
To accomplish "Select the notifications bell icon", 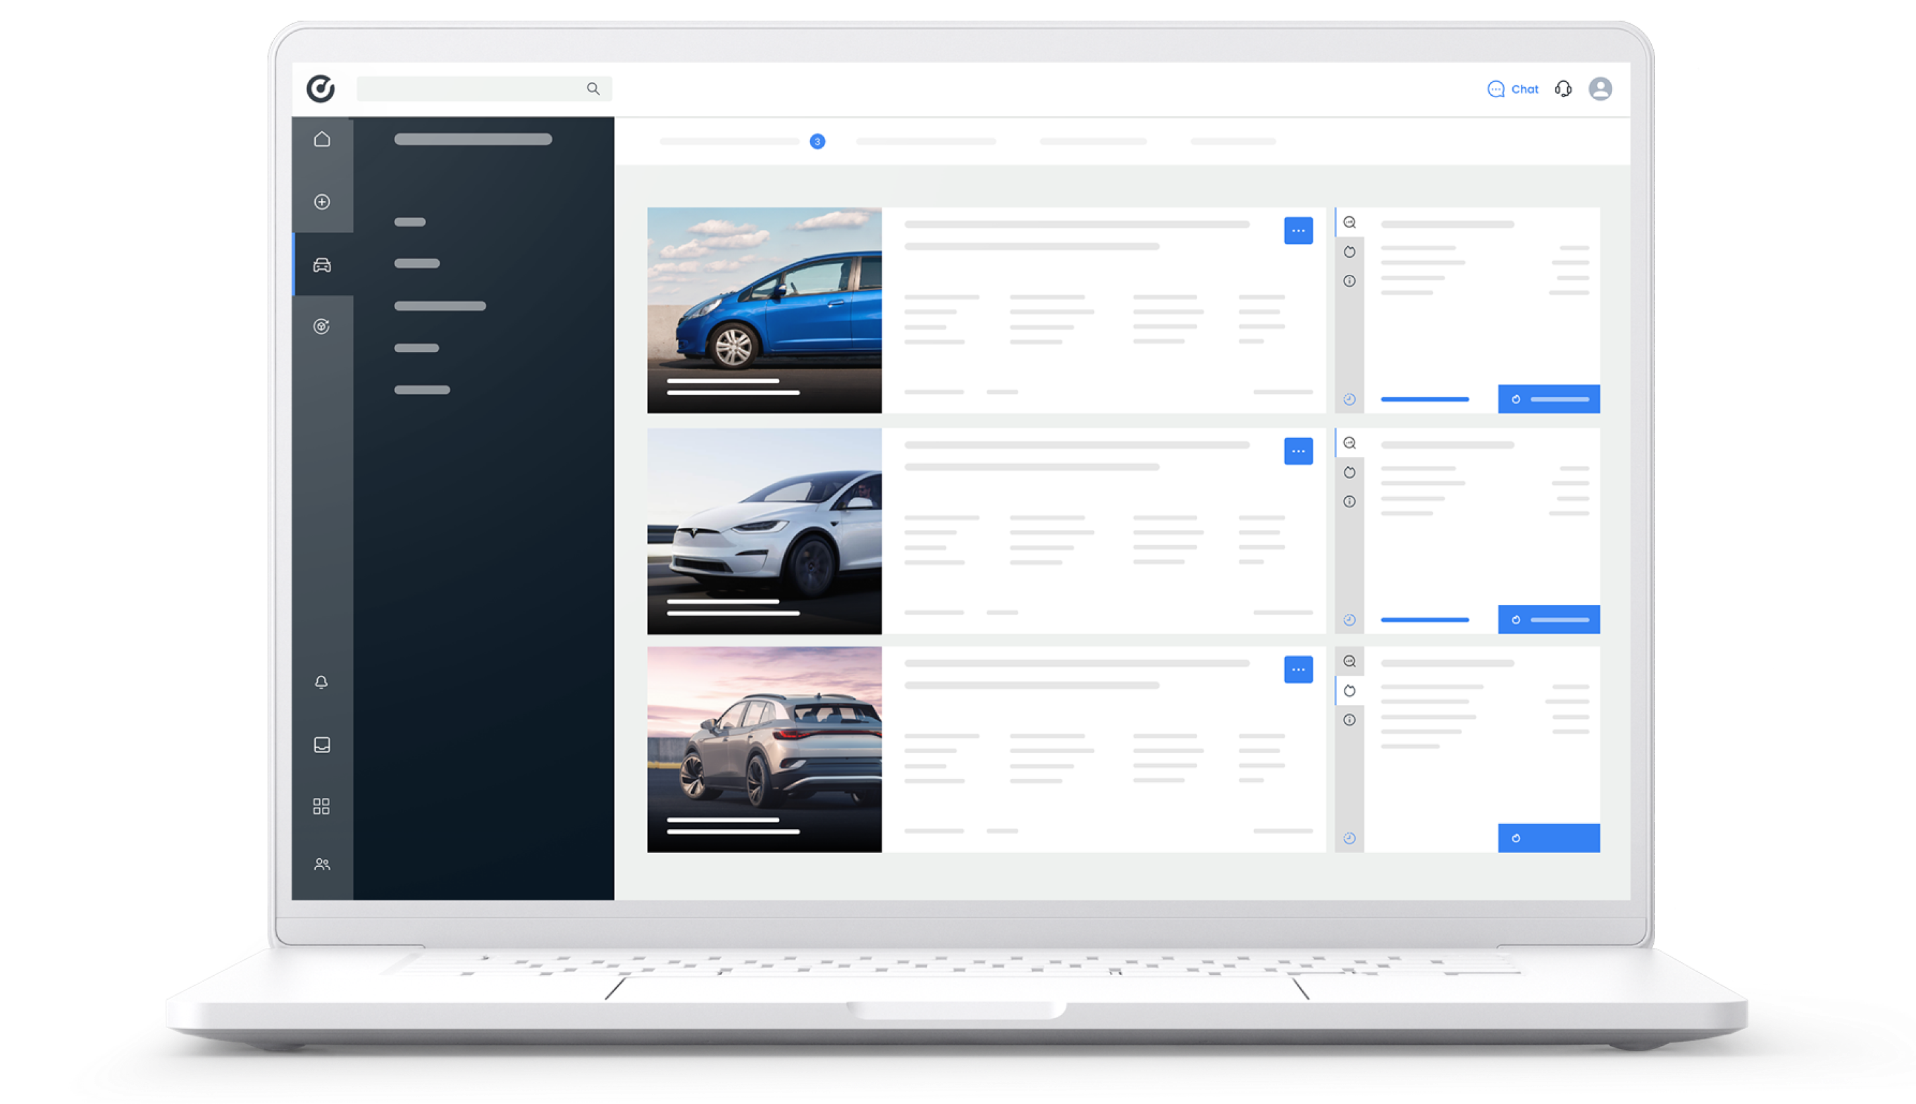I will coord(324,682).
